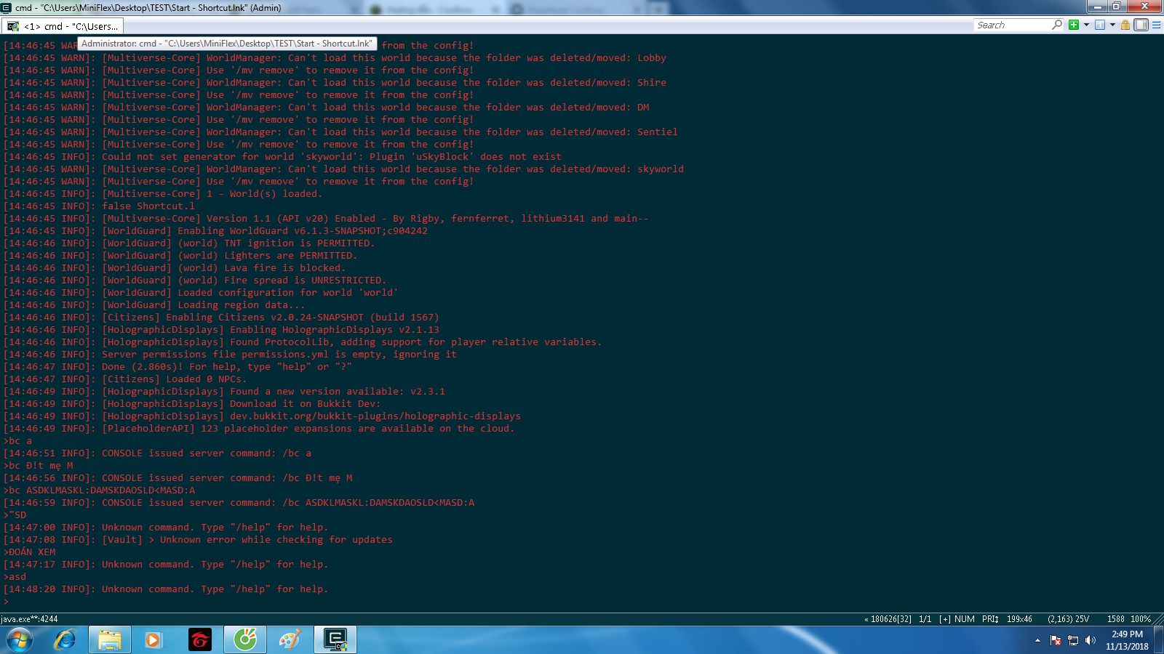
Task: Click the 1588 status bar value
Action: 1116,619
